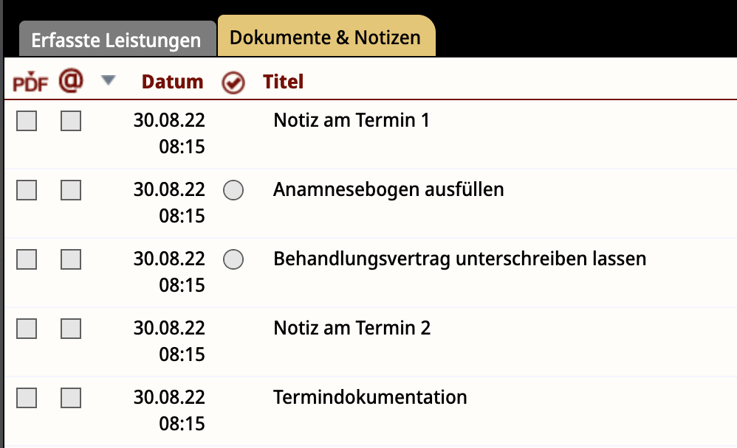
Task: Open the sort dropdown arrow beside Datum
Action: (108, 80)
